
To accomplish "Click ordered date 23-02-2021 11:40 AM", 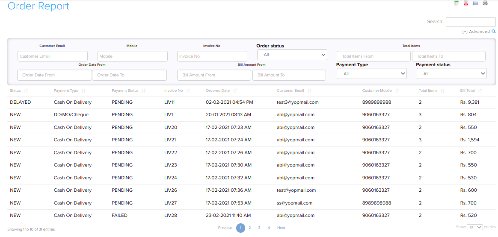I will coord(228,216).
